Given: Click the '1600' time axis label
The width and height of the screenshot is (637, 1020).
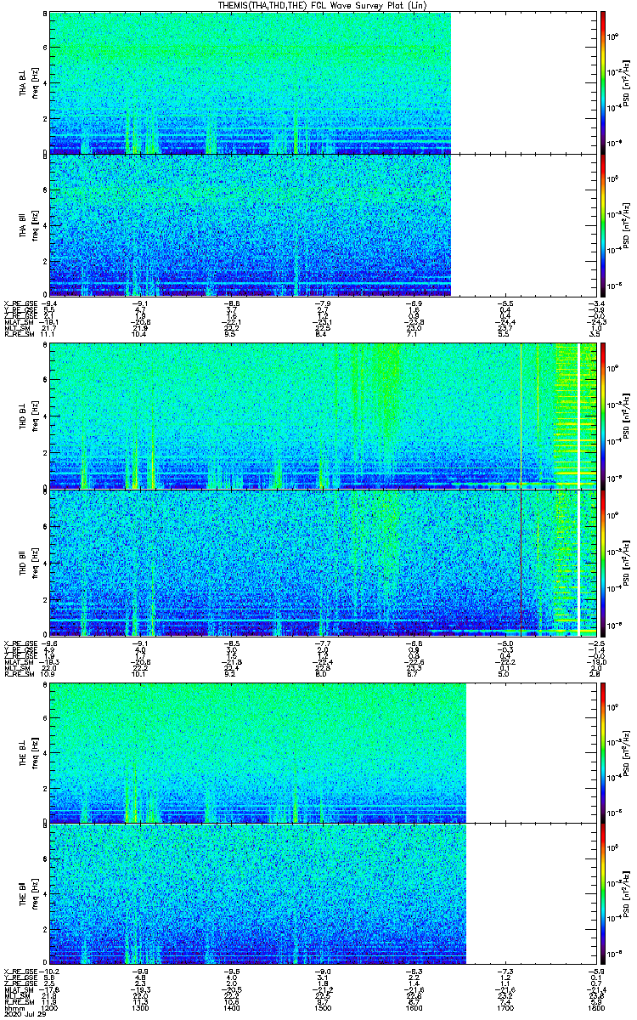Looking at the screenshot, I should (415, 1008).
